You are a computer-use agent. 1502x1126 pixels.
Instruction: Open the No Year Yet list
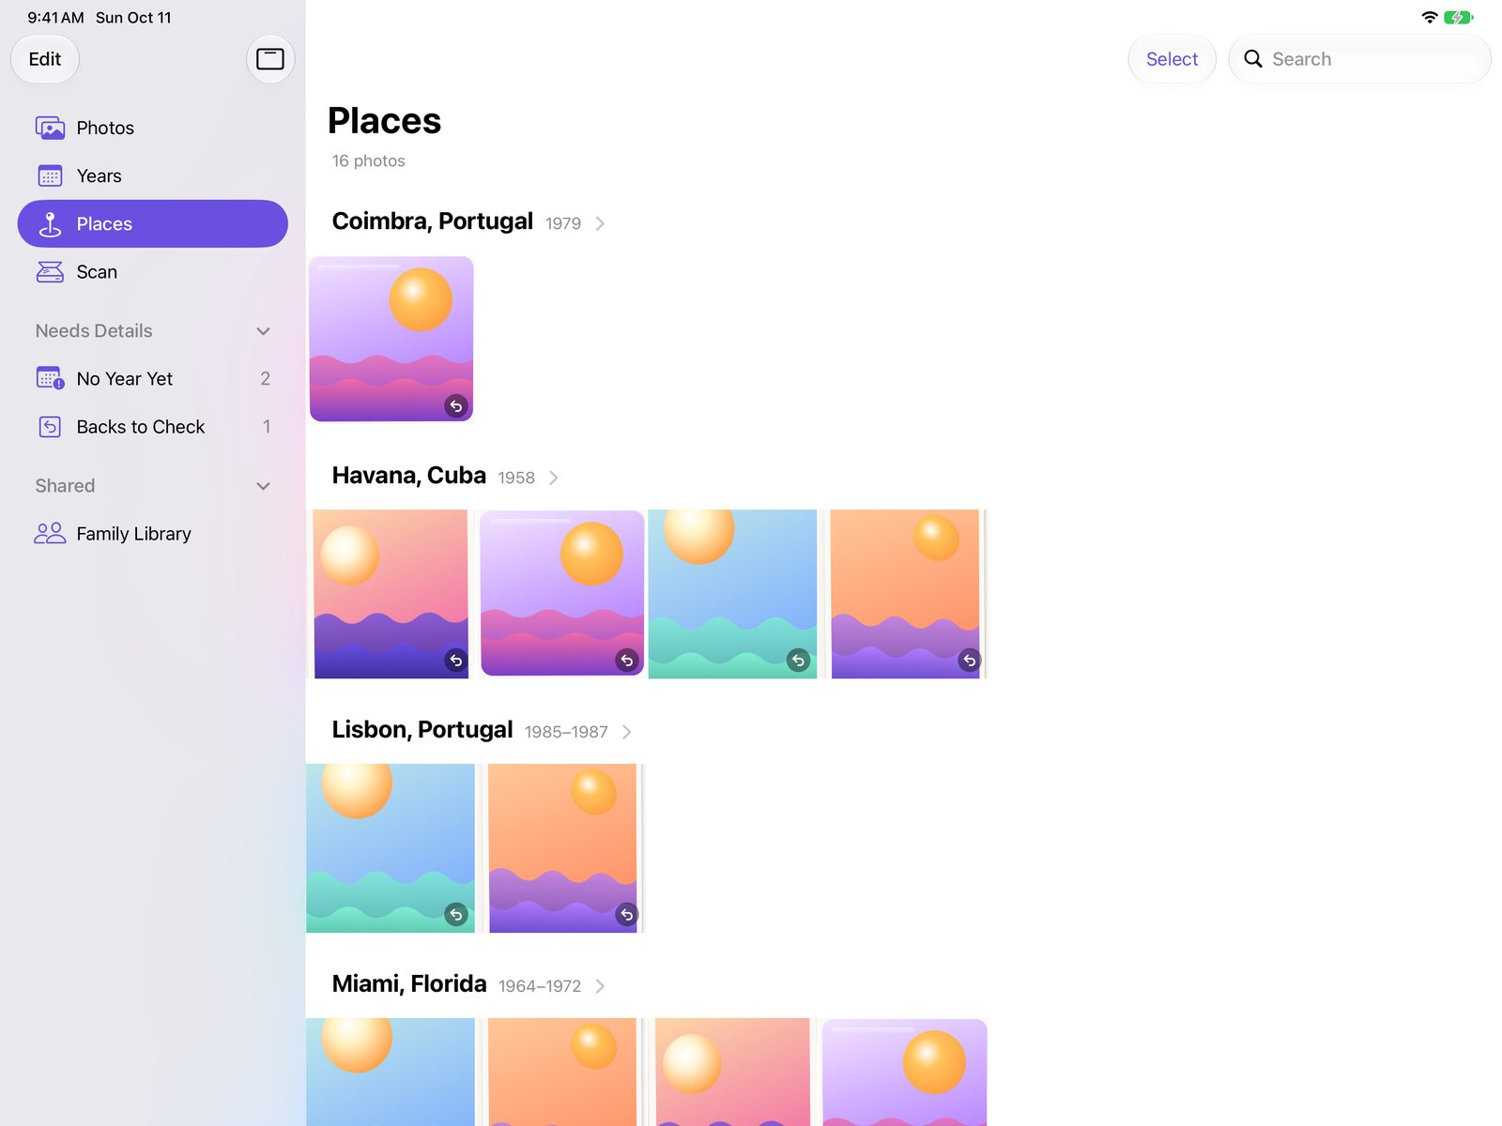(x=153, y=378)
